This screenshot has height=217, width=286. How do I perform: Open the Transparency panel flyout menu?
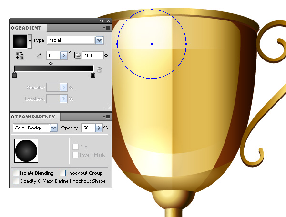point(106,117)
